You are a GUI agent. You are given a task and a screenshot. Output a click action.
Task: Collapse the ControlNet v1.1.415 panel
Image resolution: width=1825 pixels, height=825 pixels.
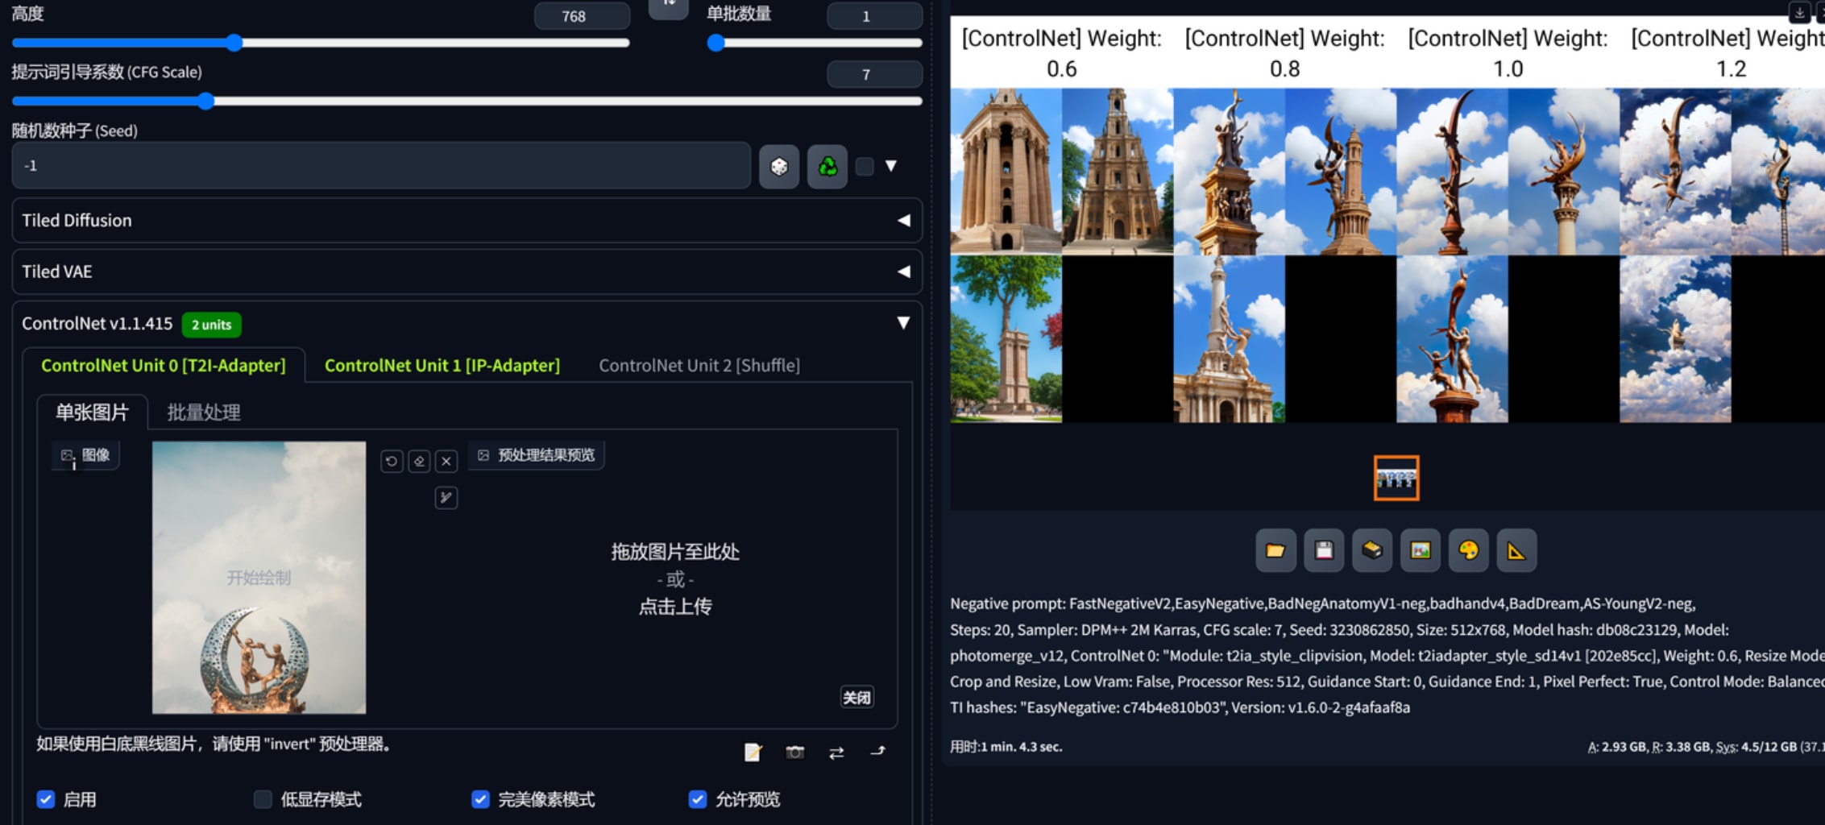pyautogui.click(x=903, y=323)
